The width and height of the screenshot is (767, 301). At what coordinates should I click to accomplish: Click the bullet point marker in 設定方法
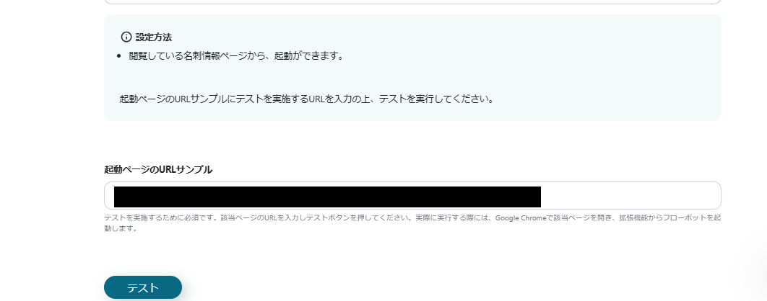pyautogui.click(x=119, y=57)
